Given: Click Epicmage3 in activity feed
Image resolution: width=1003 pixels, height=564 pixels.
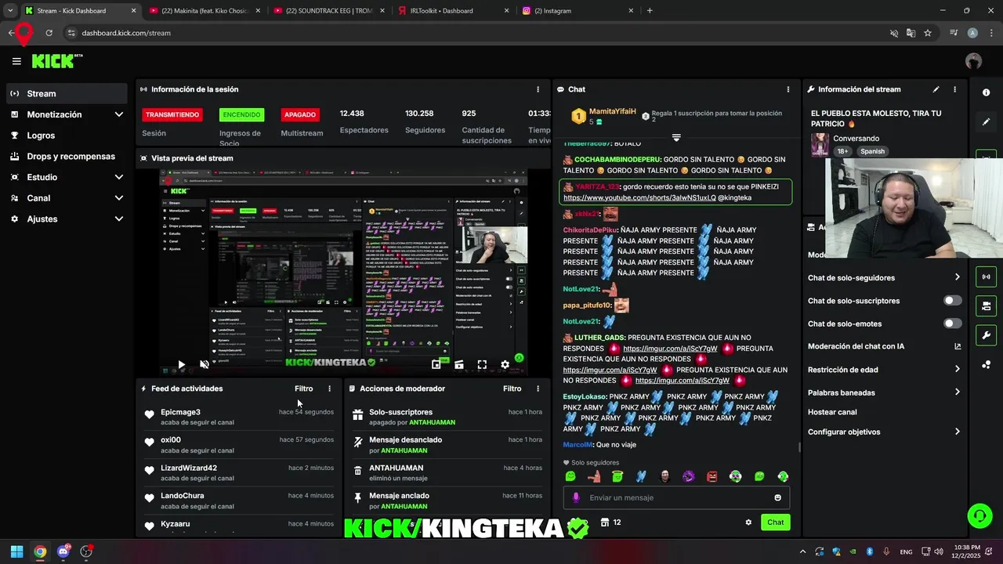Looking at the screenshot, I should point(180,412).
